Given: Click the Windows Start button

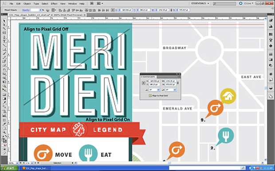Looking at the screenshot, I should click(x=9, y=168).
